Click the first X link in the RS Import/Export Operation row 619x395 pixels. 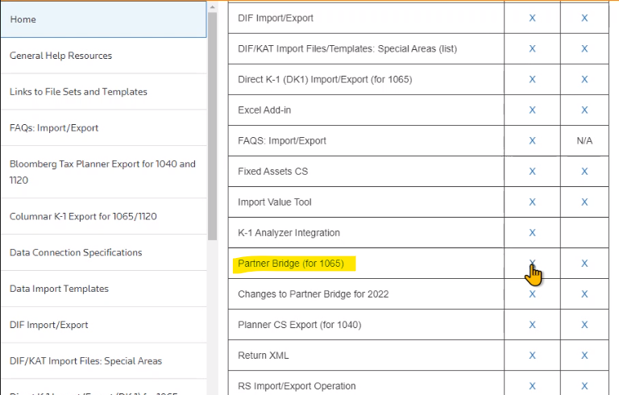(532, 386)
